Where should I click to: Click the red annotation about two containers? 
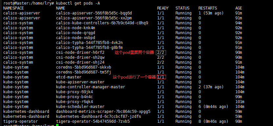point(135,52)
